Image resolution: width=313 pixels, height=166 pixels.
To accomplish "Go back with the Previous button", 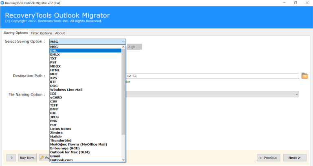I will pyautogui.click(x=269, y=157).
